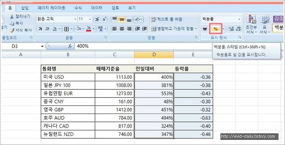The image size is (285, 145).
Task: Open the Data (데이터) tab
Action: click(97, 8)
